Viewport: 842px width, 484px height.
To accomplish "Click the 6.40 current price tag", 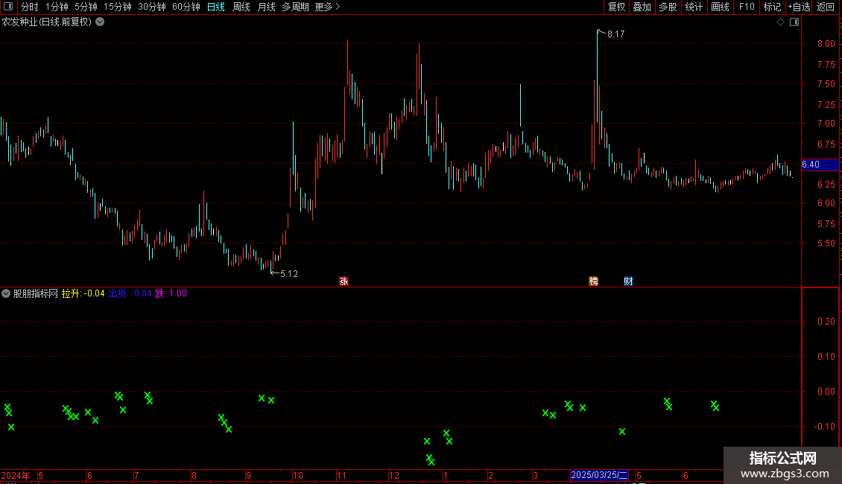I will [x=820, y=165].
